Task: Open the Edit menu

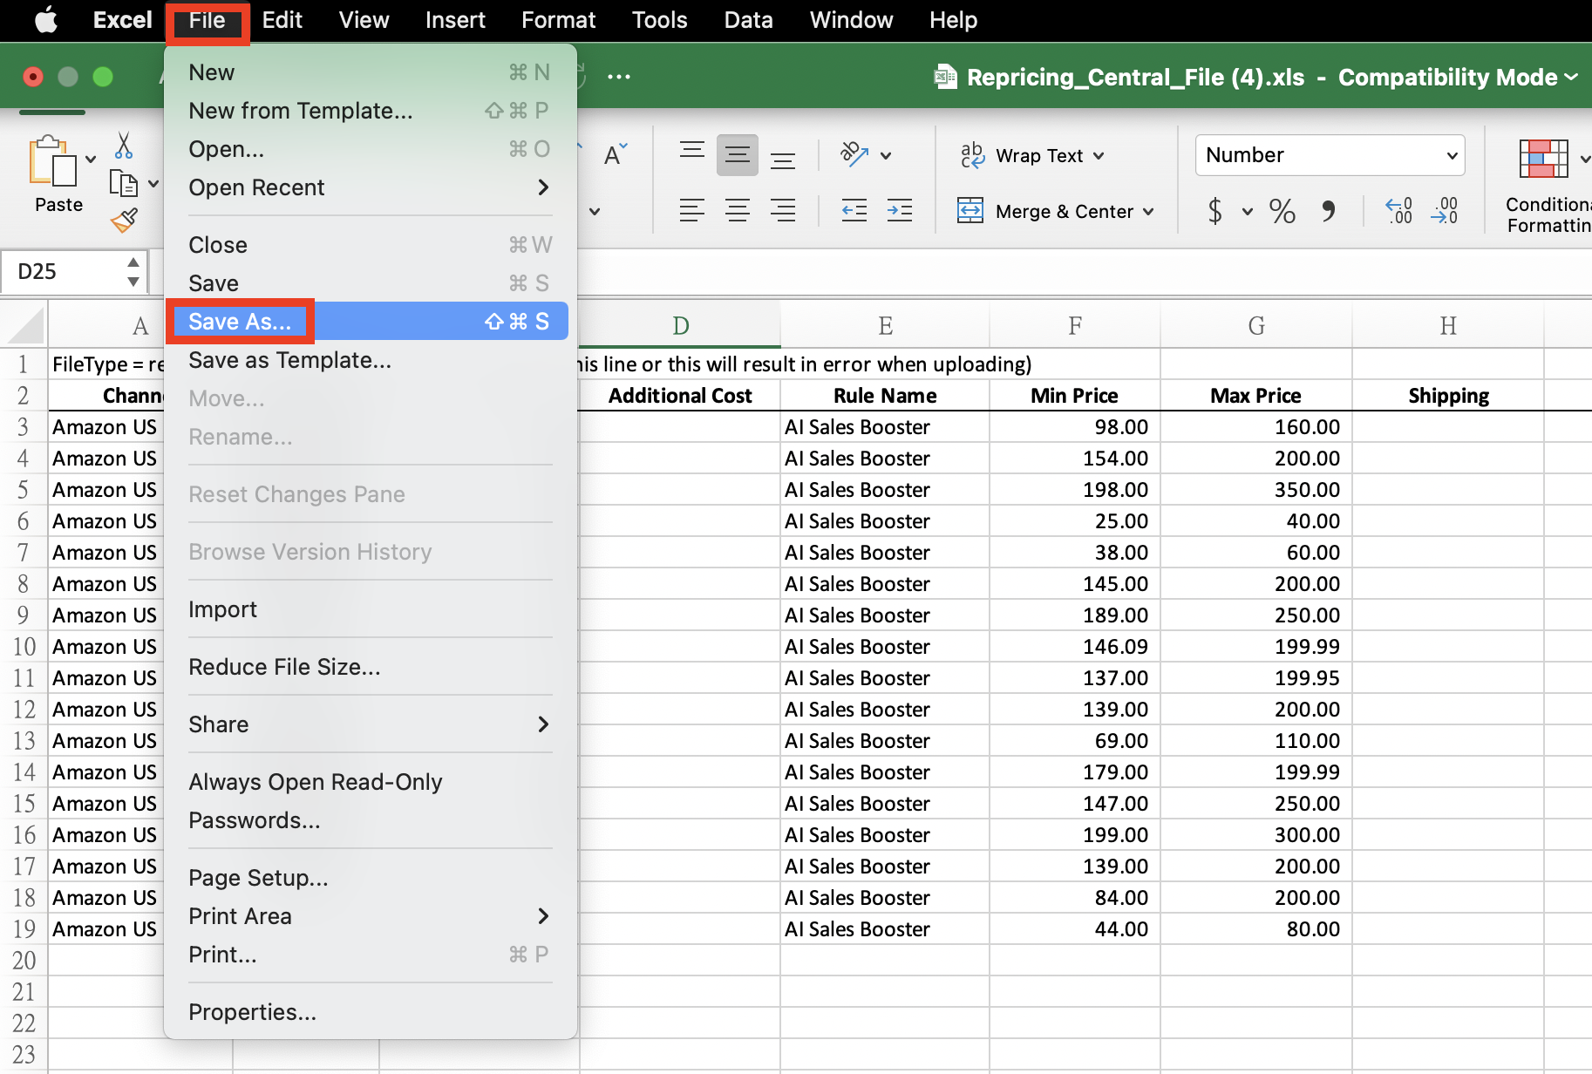Action: pyautogui.click(x=282, y=20)
